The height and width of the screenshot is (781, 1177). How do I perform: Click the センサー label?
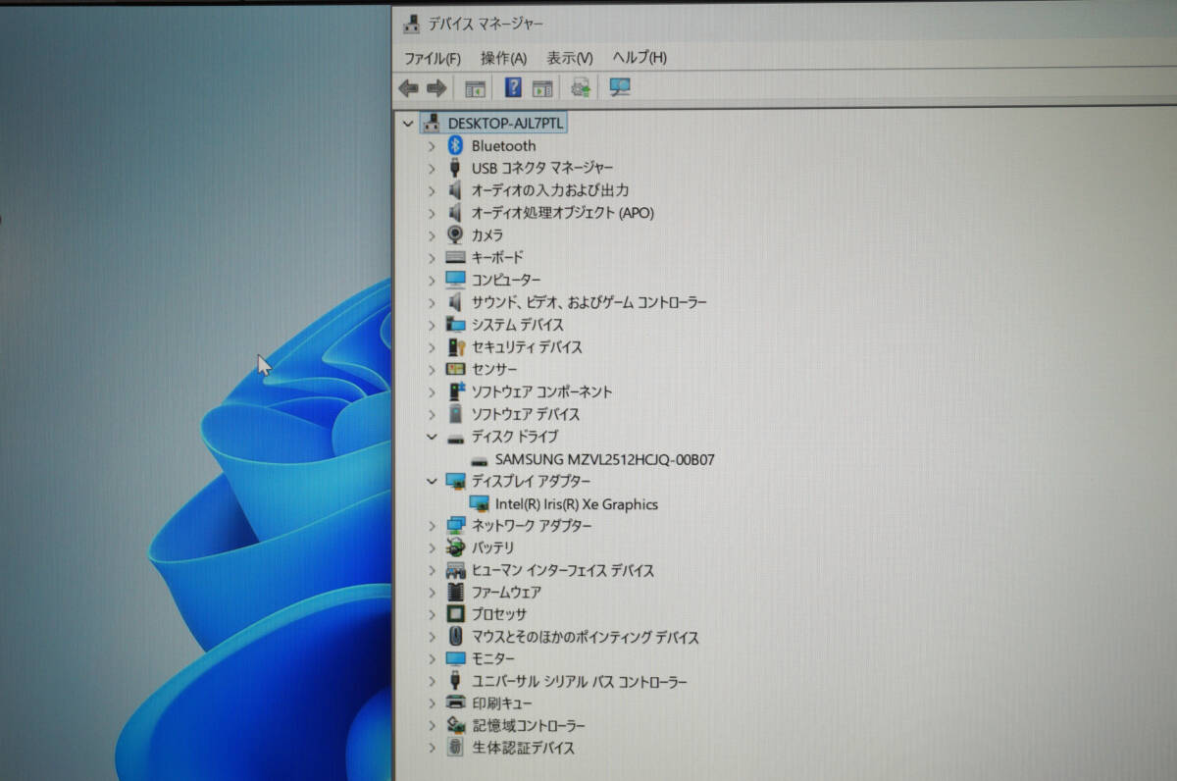[x=494, y=369]
